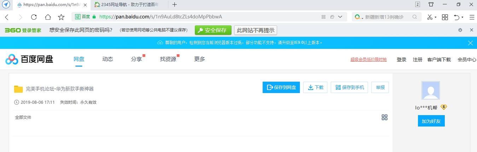Click the 保存到网盘 button
Image resolution: width=477 pixels, height=152 pixels.
[x=281, y=87]
